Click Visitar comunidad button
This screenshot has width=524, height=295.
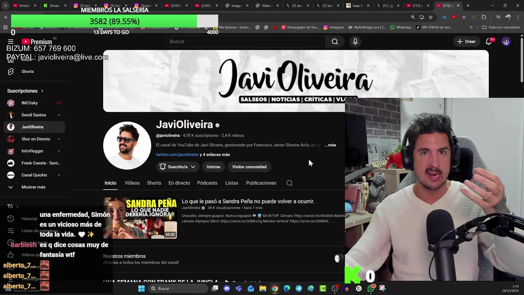pyautogui.click(x=249, y=167)
